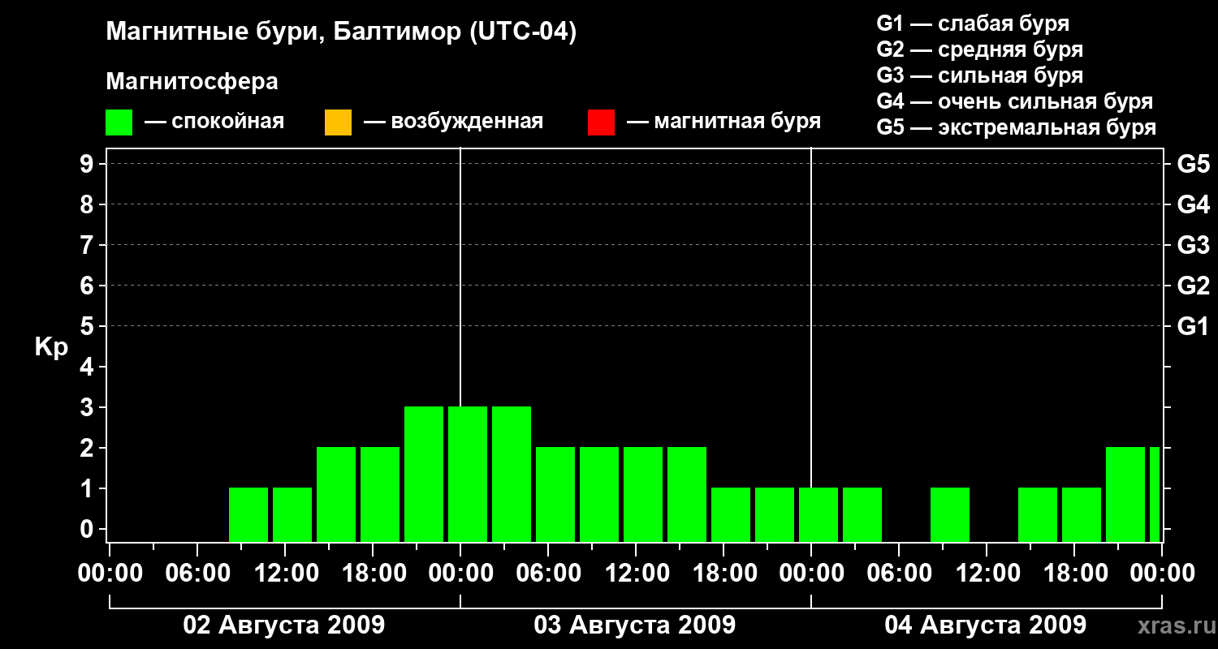Click the title 'Магнитные бури, Балтимор (UTC-04)'
This screenshot has width=1218, height=649.
pos(341,33)
